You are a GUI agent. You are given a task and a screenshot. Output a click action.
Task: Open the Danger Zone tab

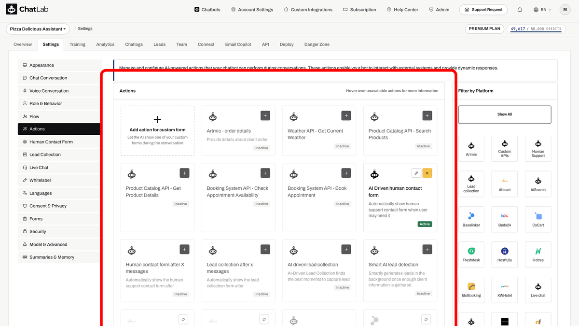(317, 44)
